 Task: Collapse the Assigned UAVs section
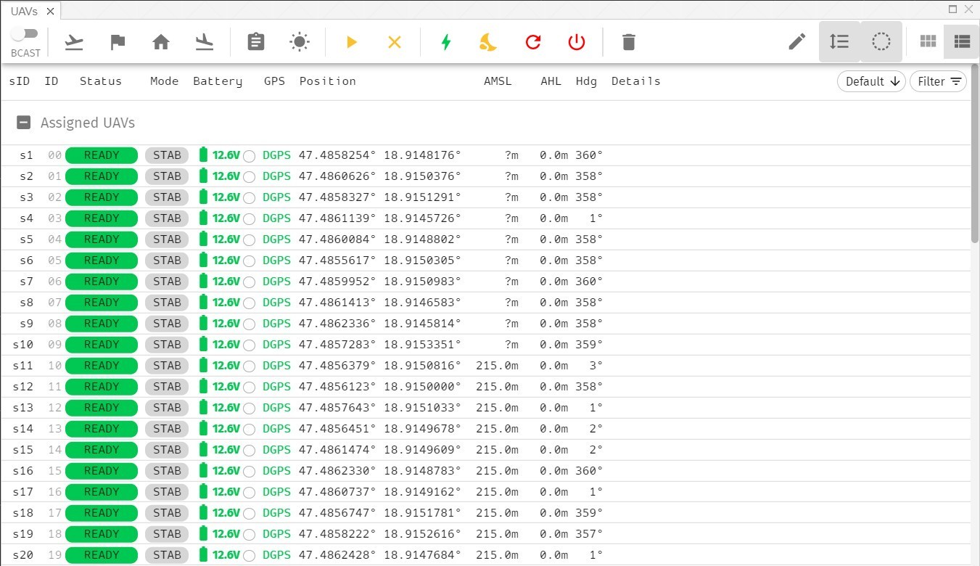[23, 122]
